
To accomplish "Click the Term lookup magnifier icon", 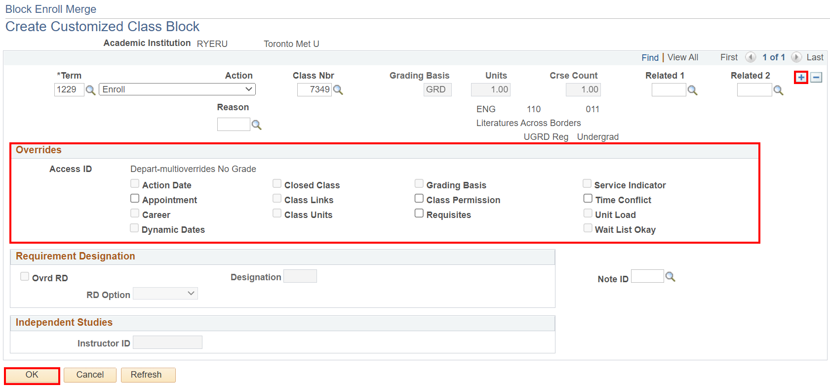I will tap(90, 90).
